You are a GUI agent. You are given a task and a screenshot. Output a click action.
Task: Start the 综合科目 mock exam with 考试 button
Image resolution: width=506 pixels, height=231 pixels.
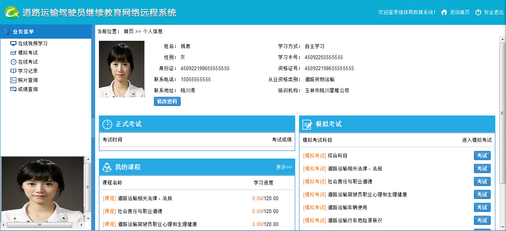[482, 156]
